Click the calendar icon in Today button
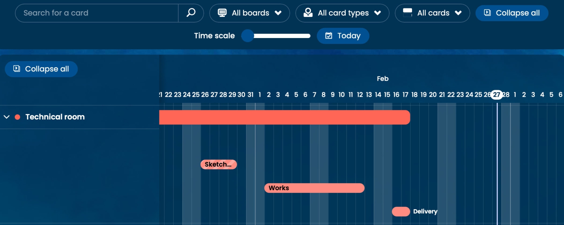Image resolution: width=564 pixels, height=225 pixels. (329, 36)
